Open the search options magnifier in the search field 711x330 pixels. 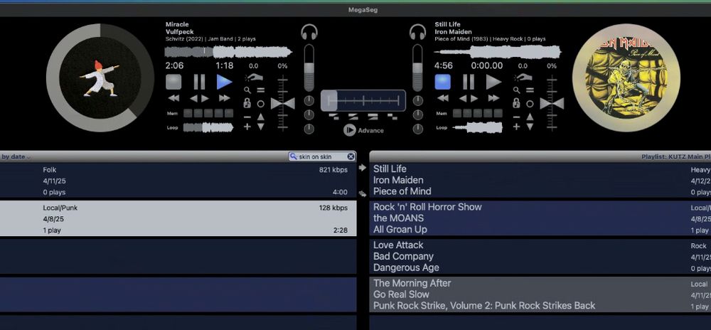click(294, 156)
